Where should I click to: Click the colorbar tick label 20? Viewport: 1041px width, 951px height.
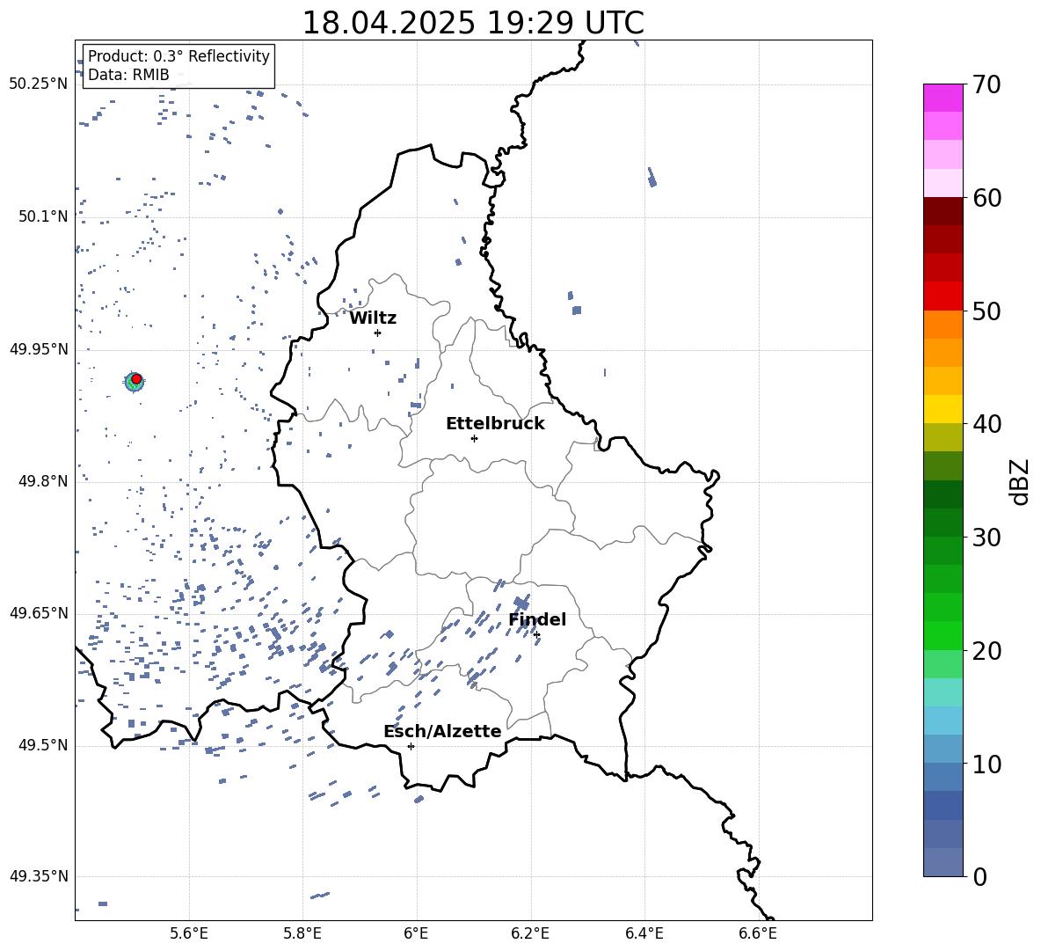point(986,651)
